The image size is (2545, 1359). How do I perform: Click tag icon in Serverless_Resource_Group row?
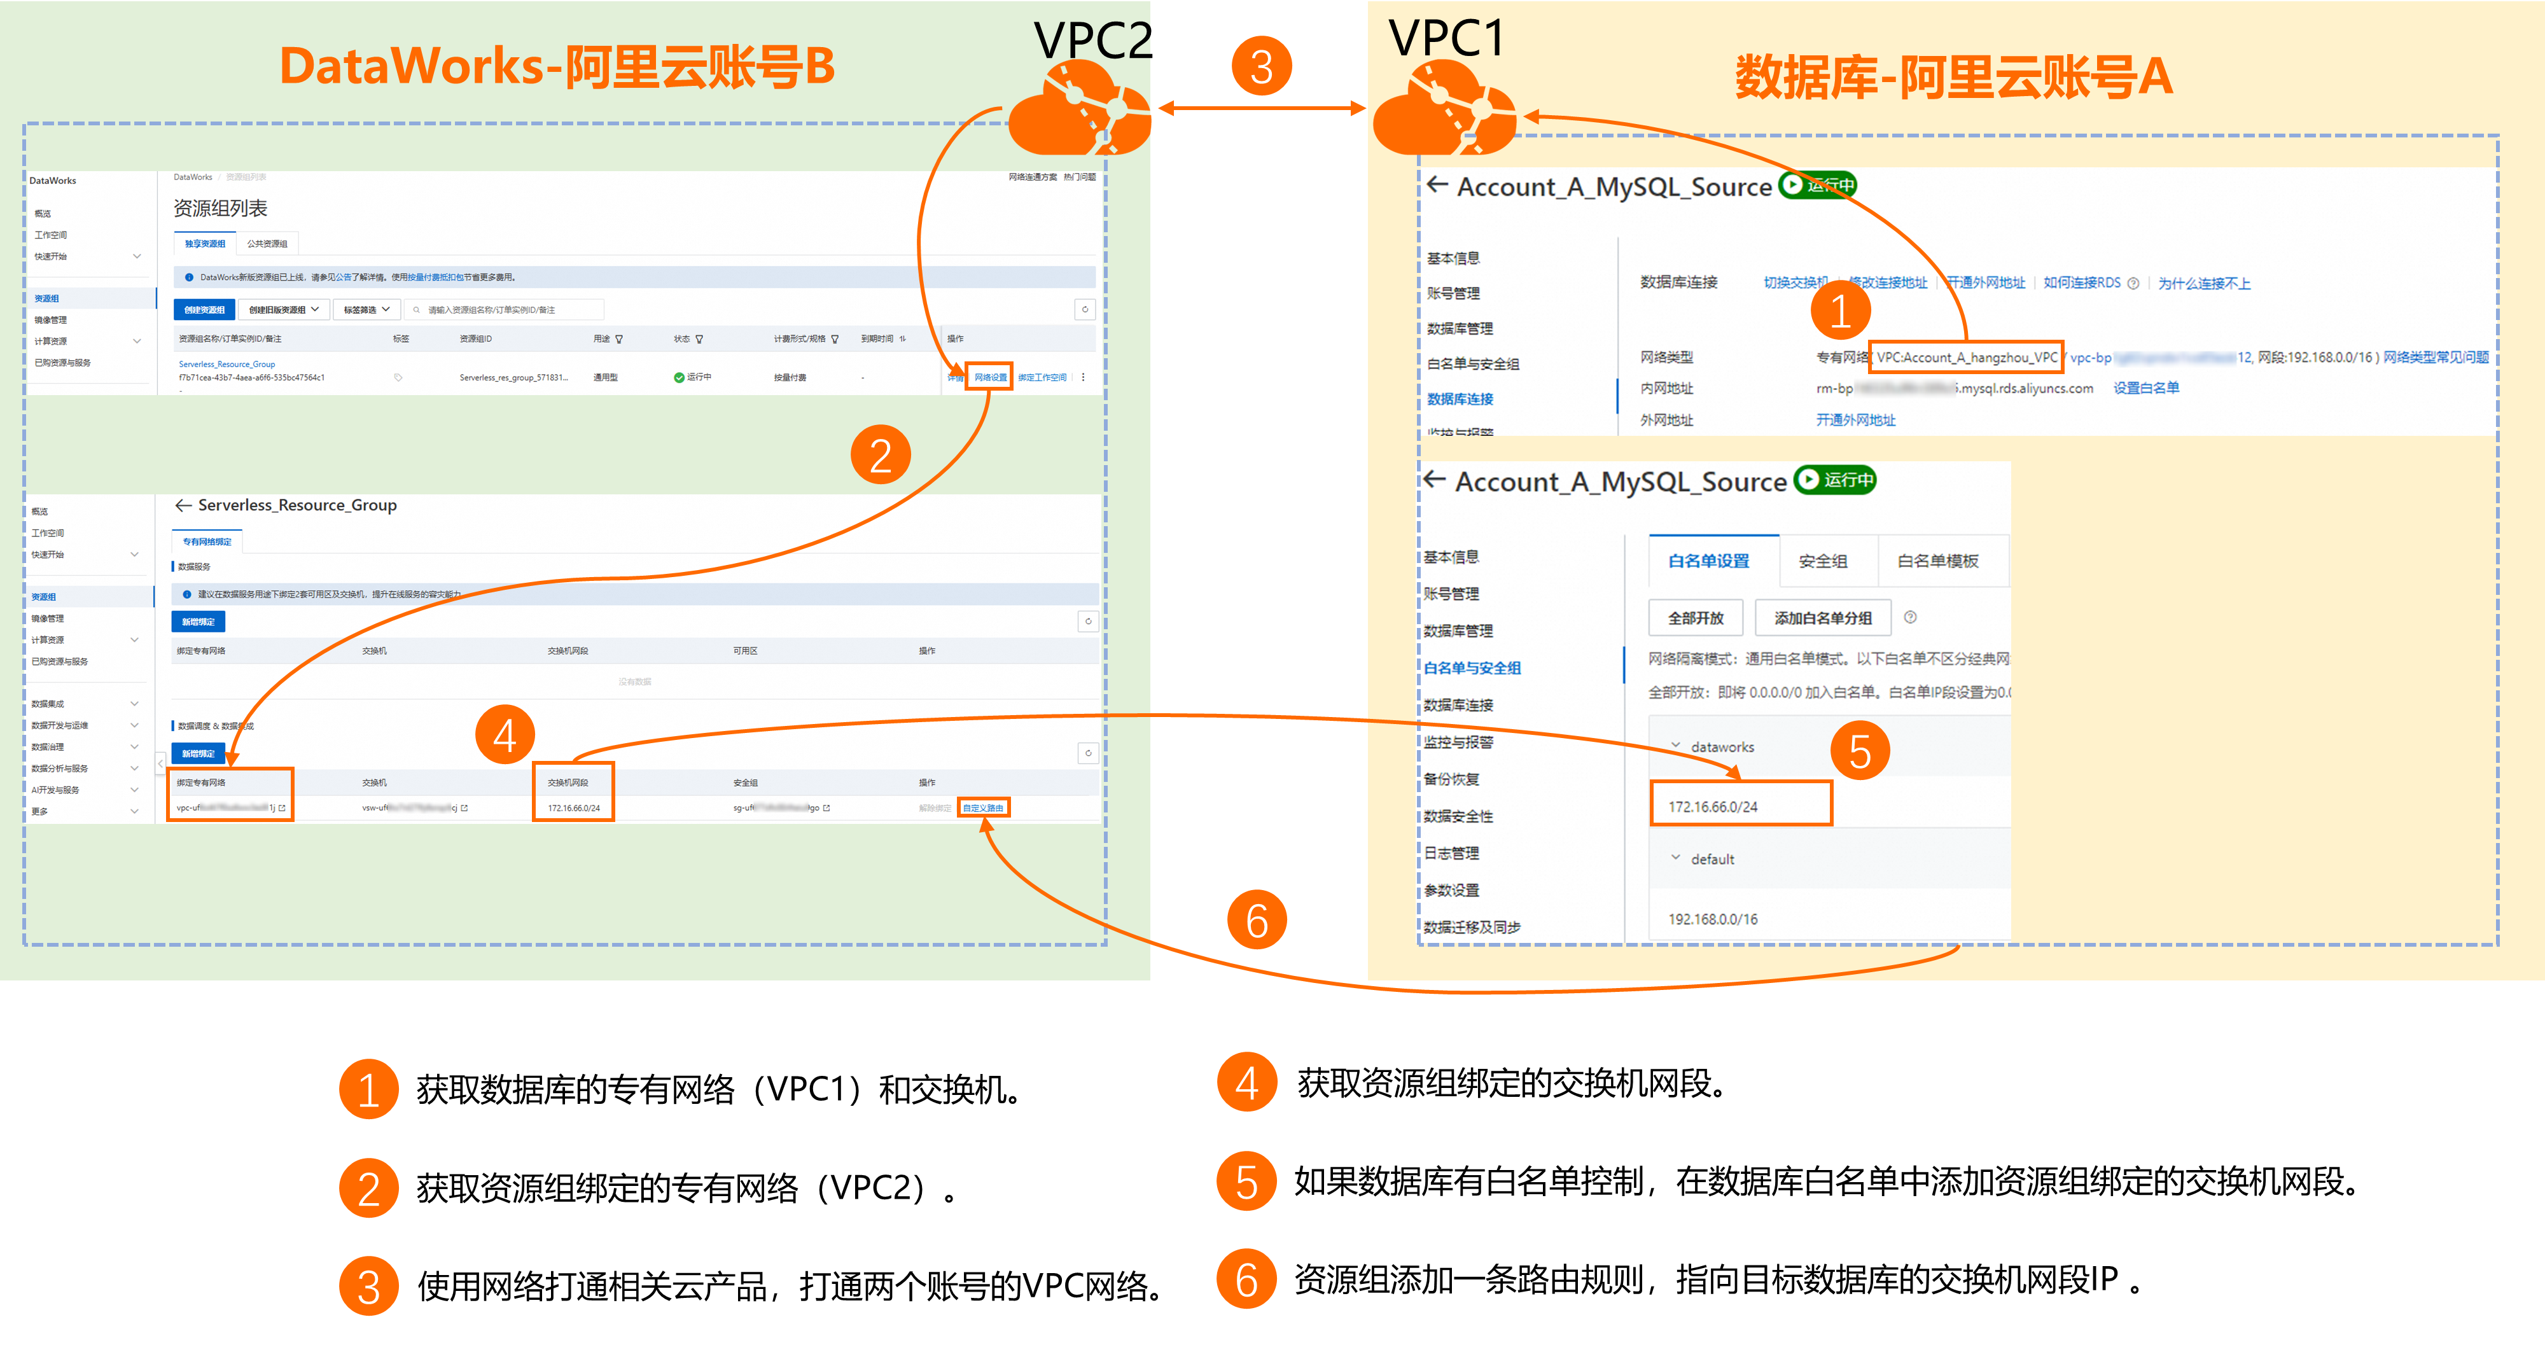pos(398,377)
